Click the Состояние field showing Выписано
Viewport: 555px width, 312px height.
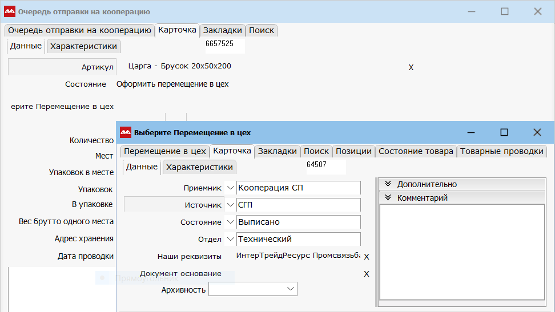coord(299,222)
